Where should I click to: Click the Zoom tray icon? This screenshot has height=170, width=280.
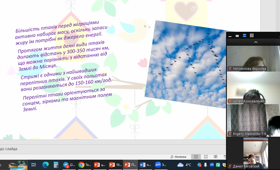(x=212, y=165)
